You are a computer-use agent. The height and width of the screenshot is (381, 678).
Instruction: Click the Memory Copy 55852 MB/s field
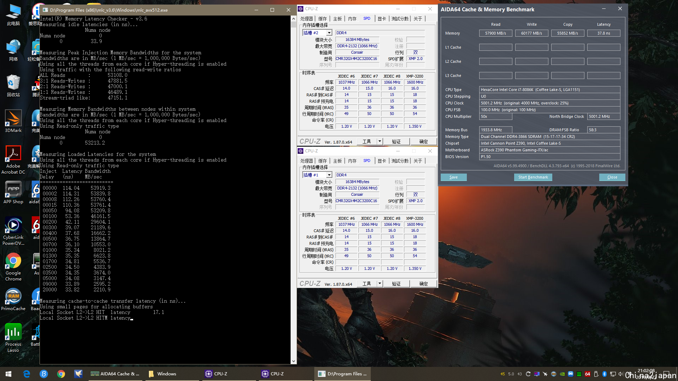coord(567,33)
